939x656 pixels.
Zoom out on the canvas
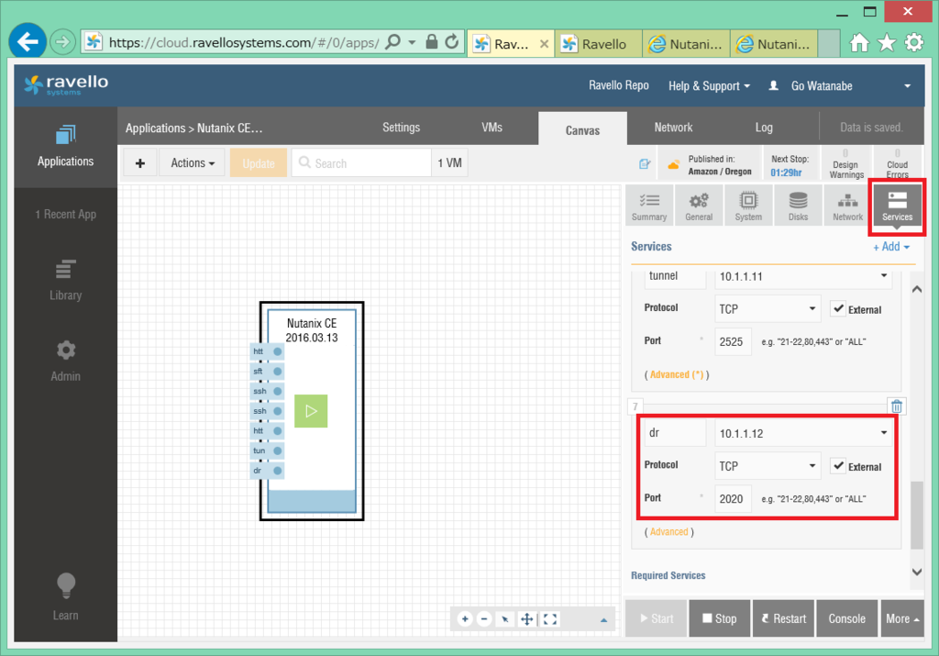tap(484, 619)
